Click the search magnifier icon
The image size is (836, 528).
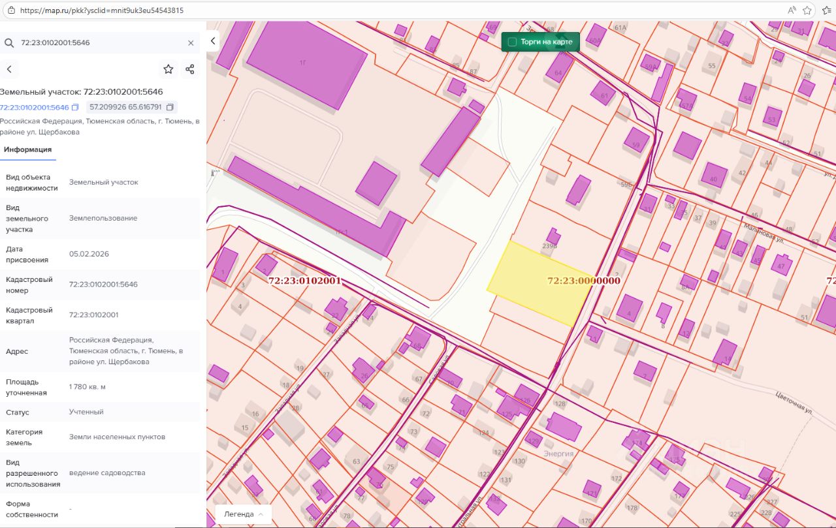click(9, 43)
